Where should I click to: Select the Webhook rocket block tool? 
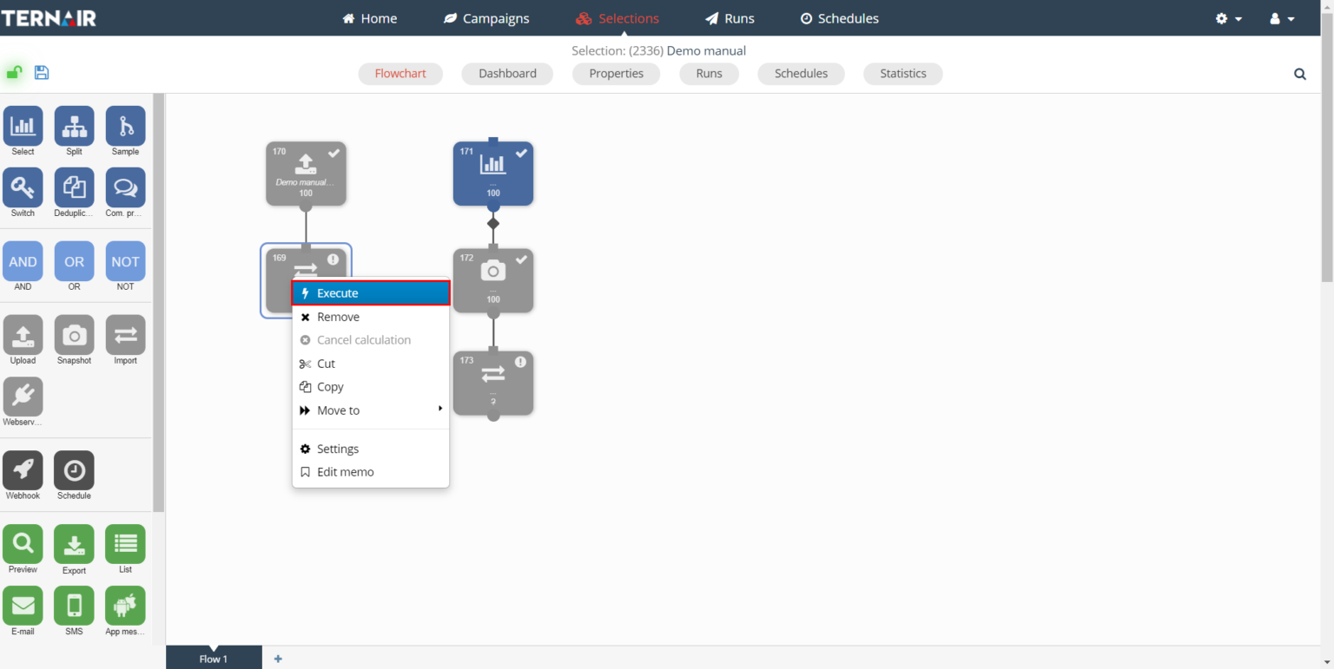23,470
